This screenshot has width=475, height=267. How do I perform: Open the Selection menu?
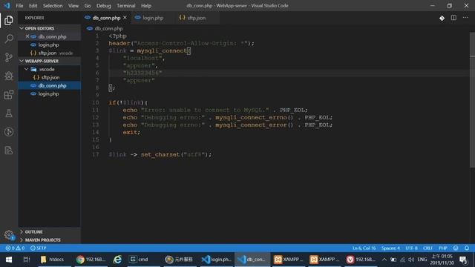[x=53, y=5]
